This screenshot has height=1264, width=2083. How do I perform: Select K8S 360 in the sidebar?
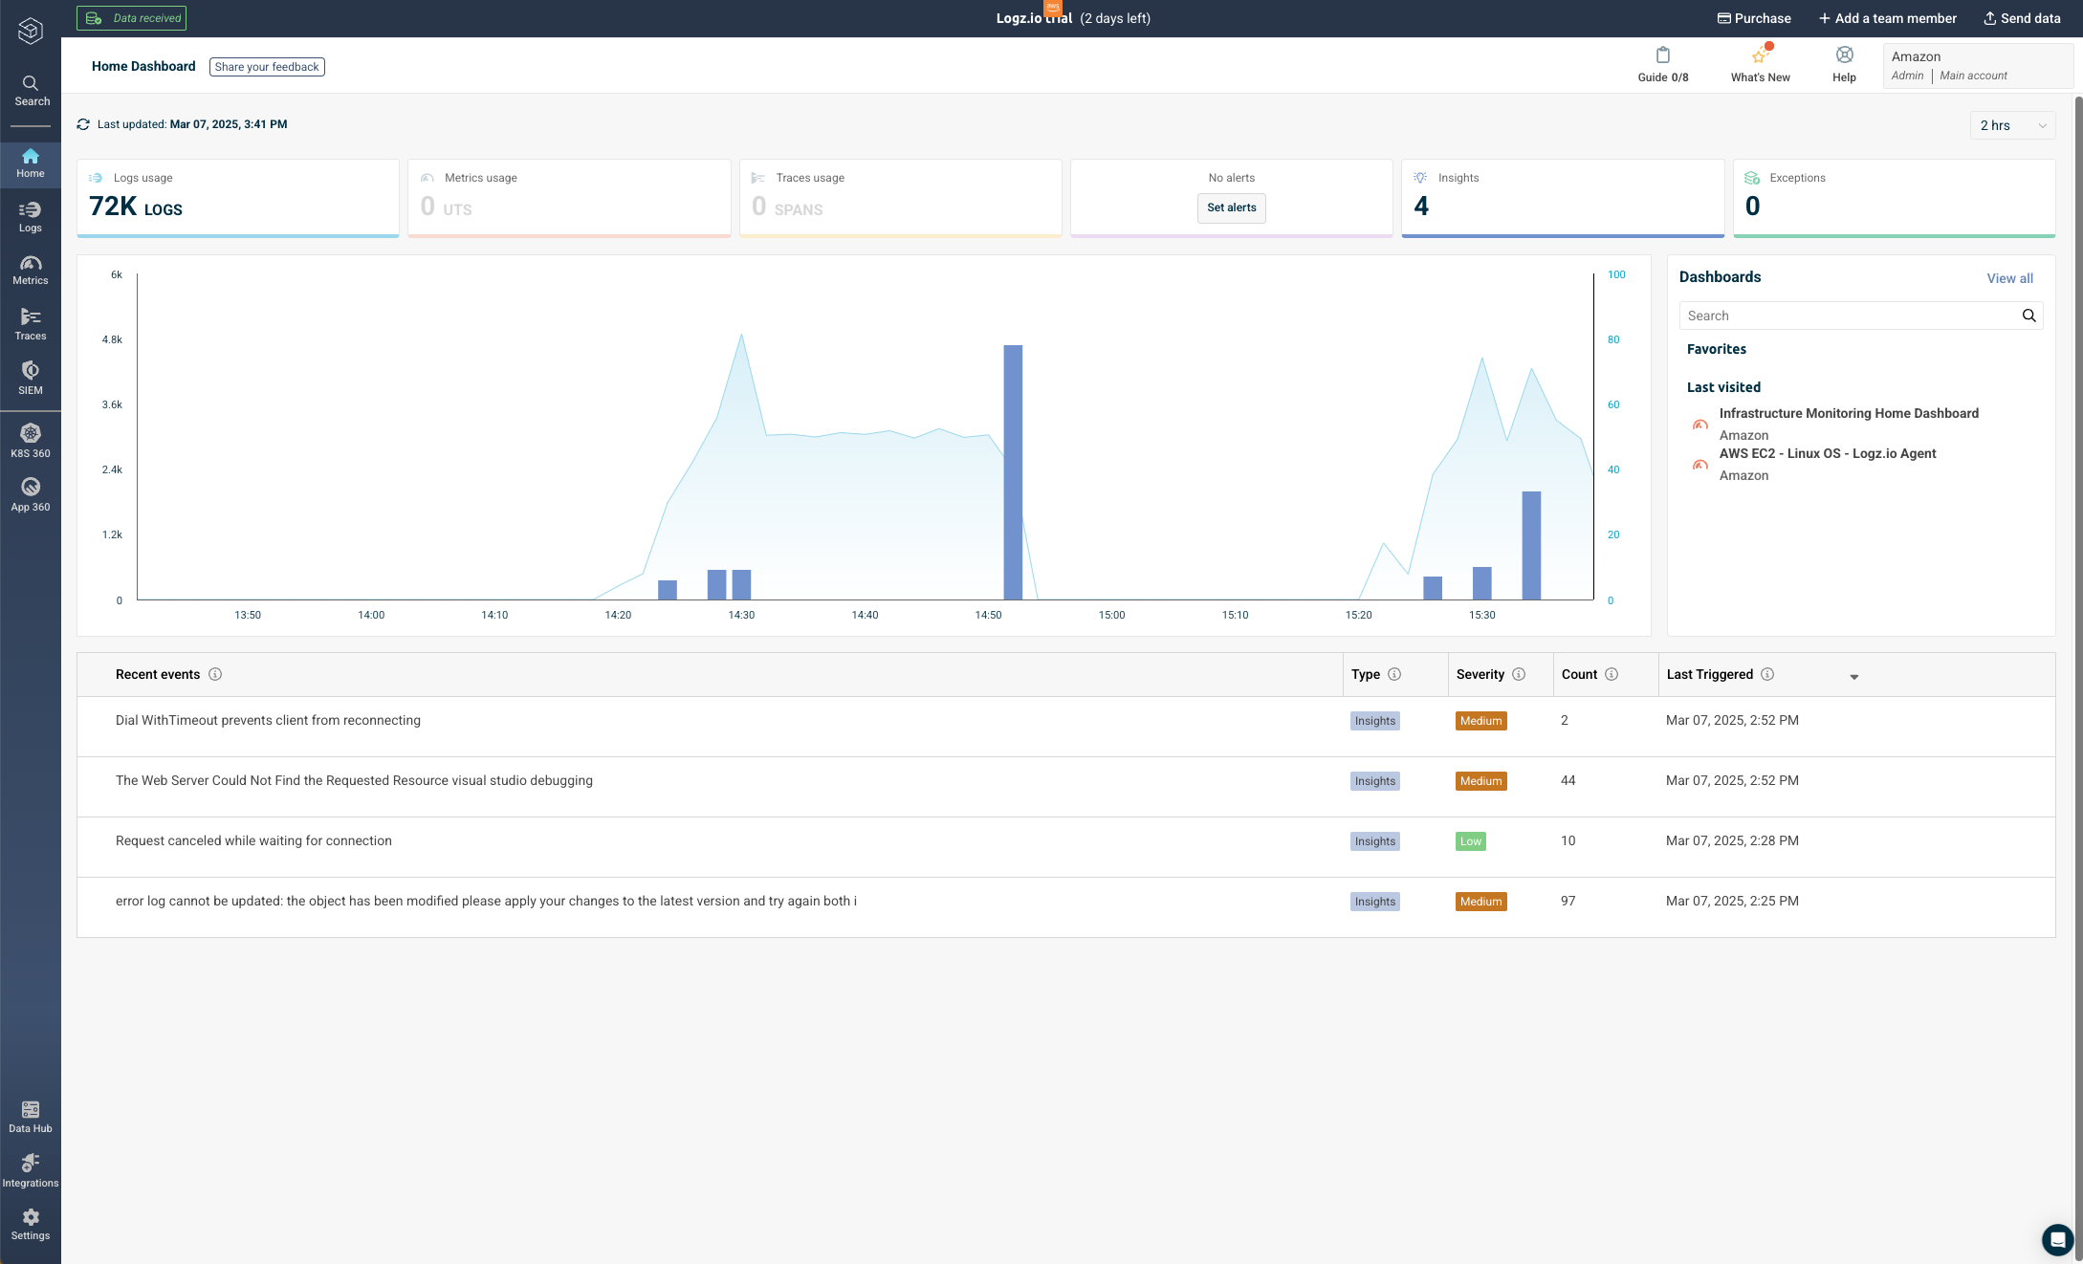[31, 441]
